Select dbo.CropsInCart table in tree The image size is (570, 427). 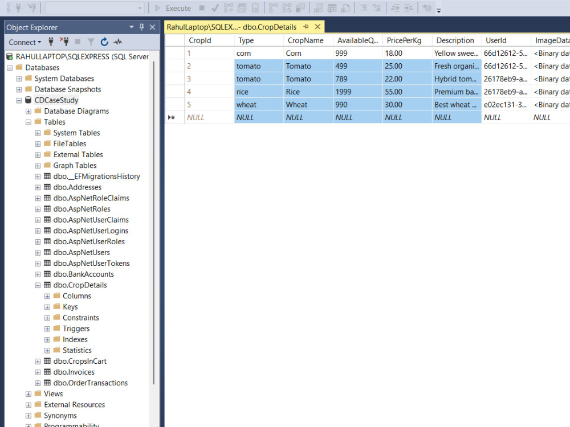pos(80,362)
